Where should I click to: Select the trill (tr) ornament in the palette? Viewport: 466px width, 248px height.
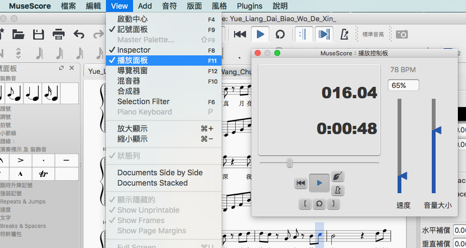click(x=44, y=174)
